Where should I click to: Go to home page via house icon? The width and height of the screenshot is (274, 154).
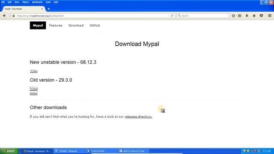click(x=254, y=16)
